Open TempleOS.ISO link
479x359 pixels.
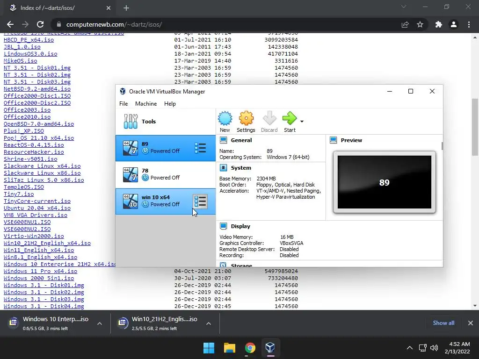tap(24, 187)
